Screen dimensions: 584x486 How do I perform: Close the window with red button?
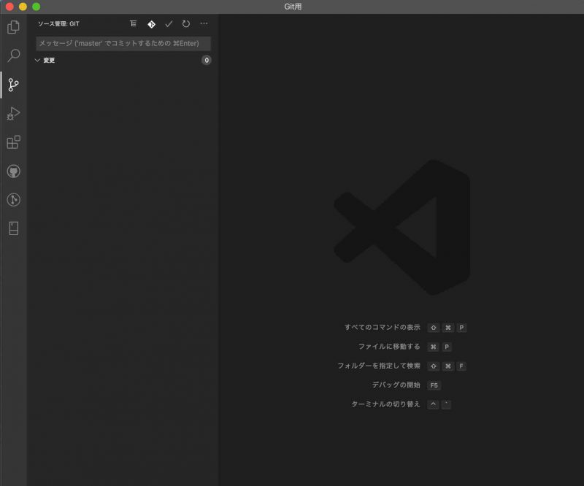[9, 7]
